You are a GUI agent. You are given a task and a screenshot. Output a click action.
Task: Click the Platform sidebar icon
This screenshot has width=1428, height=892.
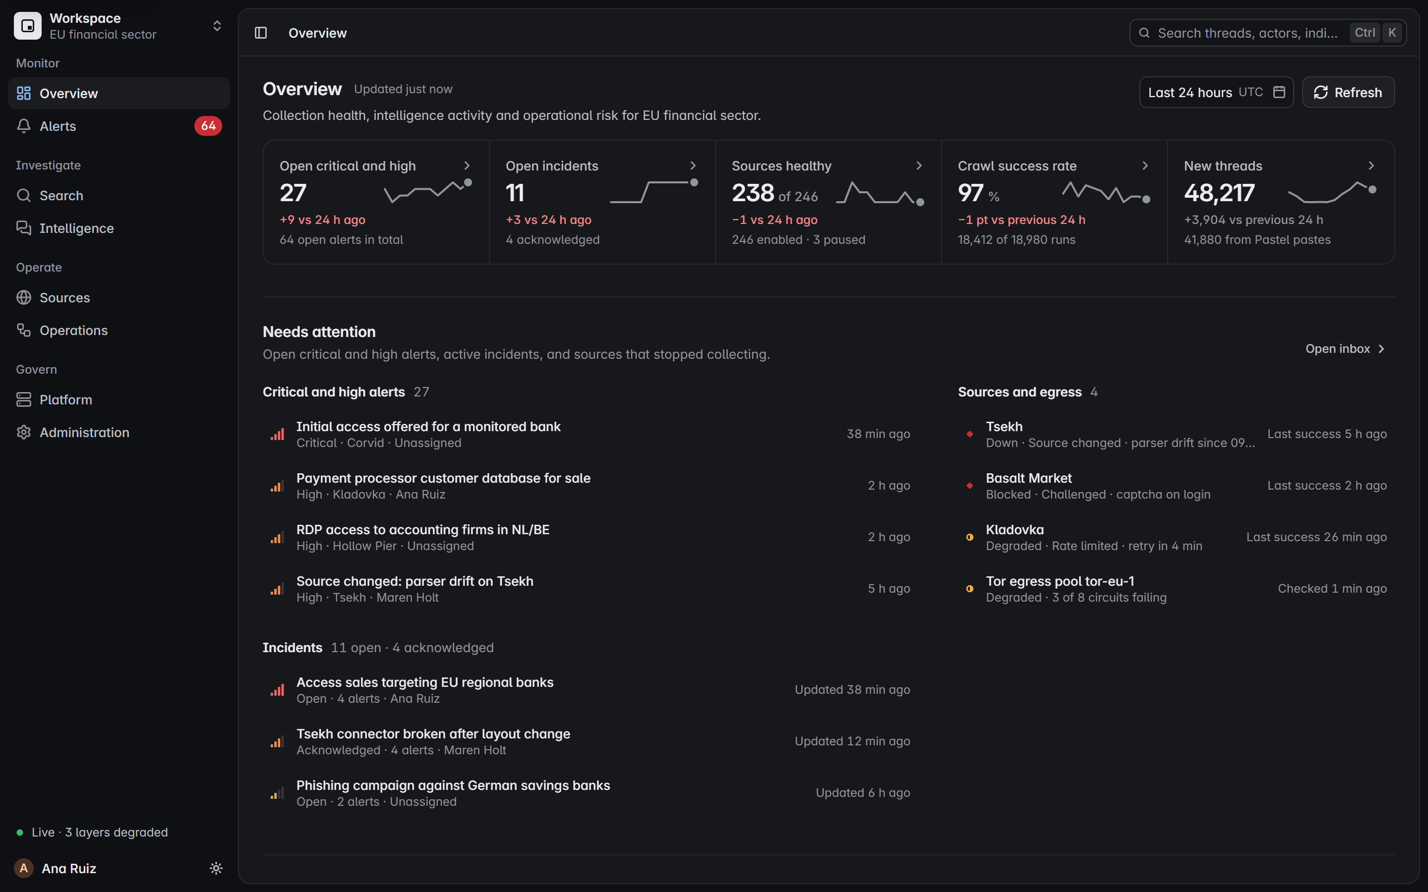[x=24, y=399]
